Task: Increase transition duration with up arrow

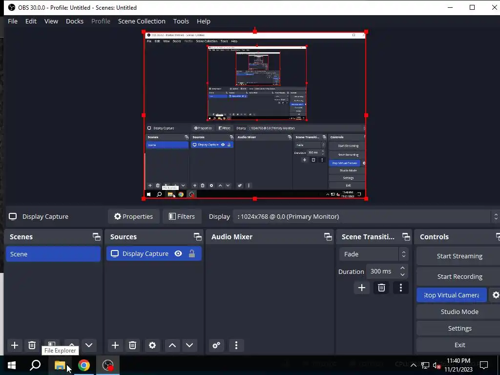Action: (402, 268)
